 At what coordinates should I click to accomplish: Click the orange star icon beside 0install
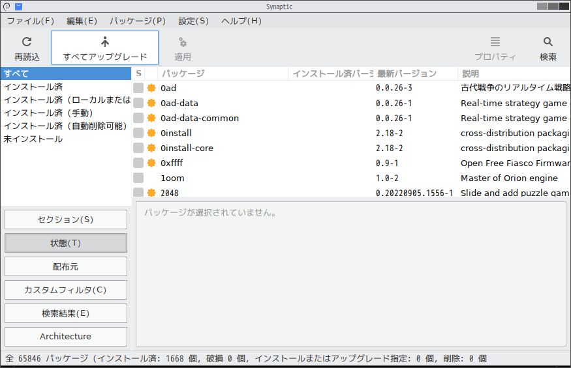click(x=151, y=133)
